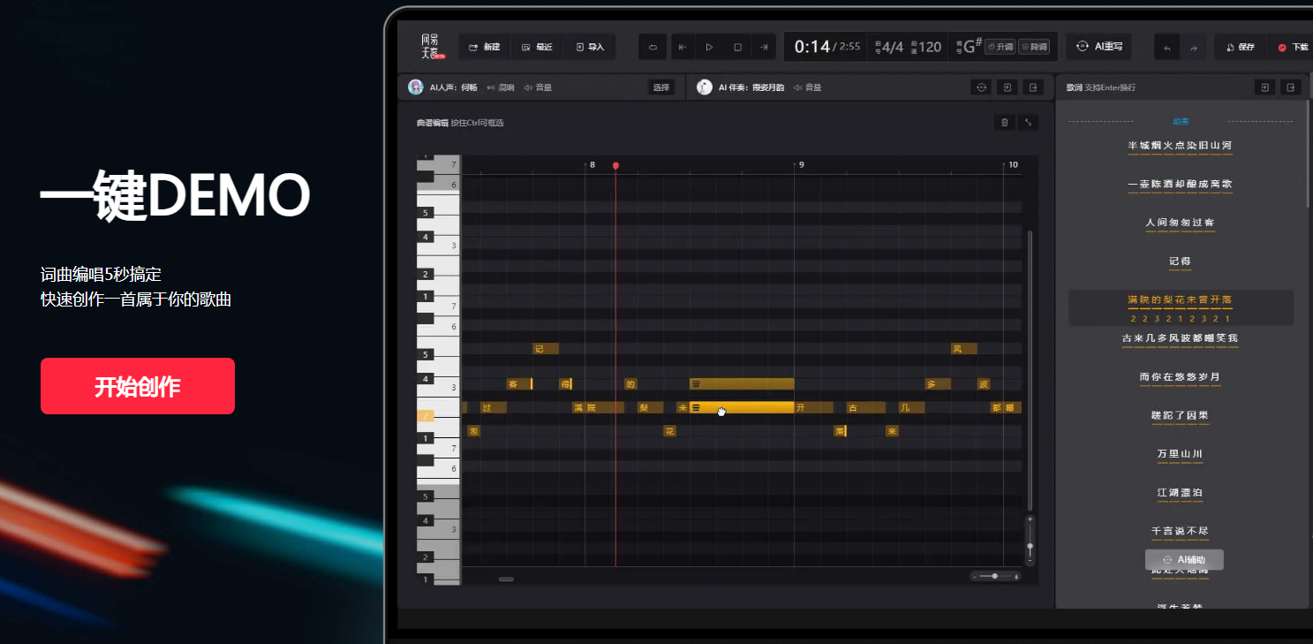Click the AI重写 rewrite button
The height and width of the screenshot is (644, 1313).
point(1100,47)
